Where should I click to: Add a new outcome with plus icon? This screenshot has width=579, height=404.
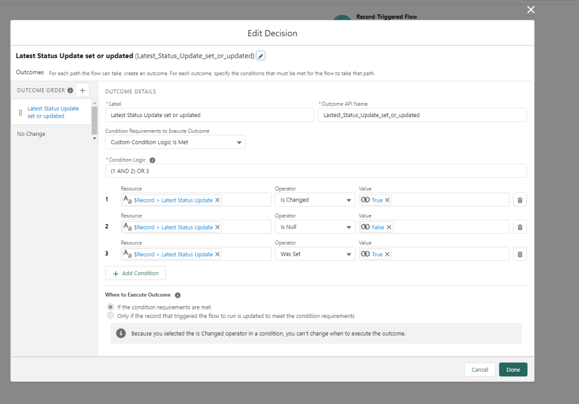82,90
